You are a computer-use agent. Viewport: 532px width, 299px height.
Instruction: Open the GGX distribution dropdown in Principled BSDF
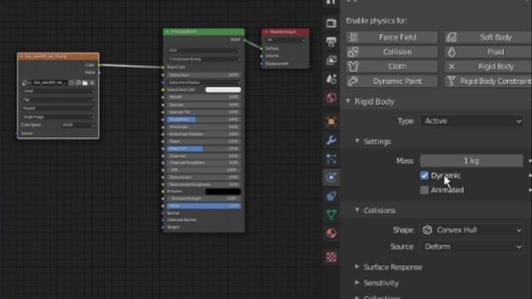(x=204, y=50)
